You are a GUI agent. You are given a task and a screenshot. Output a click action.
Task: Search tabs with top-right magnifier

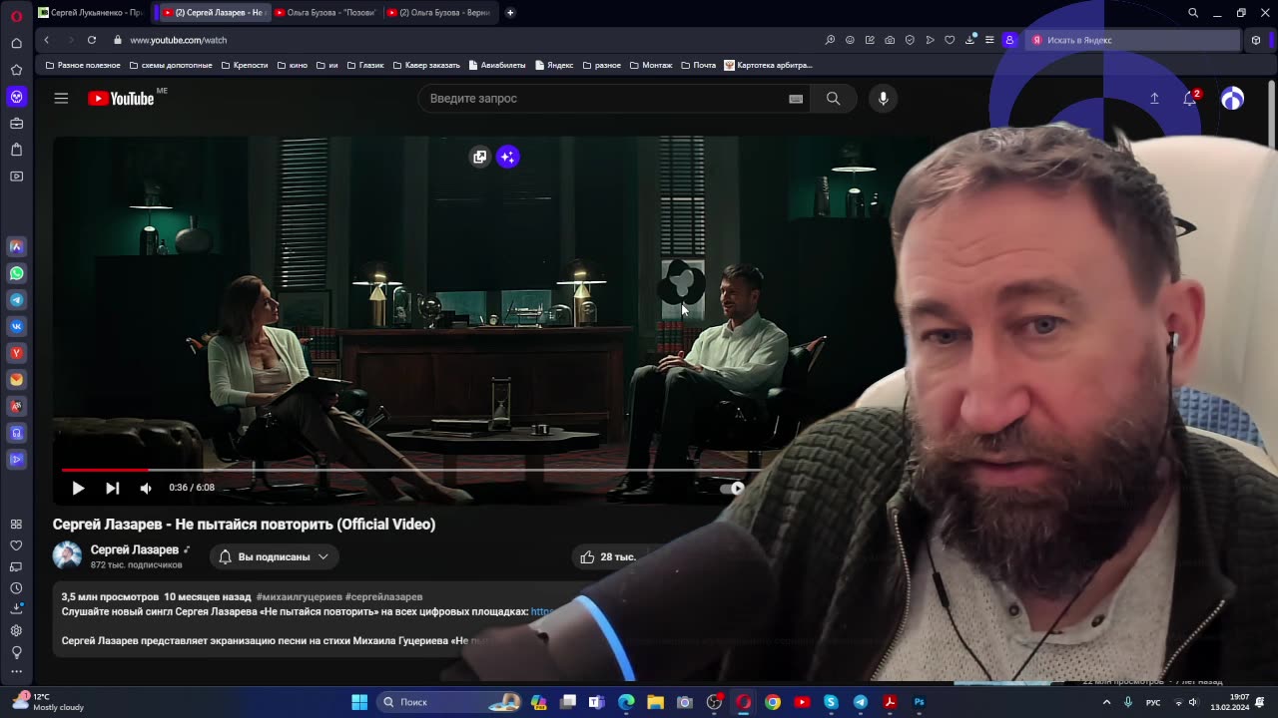[x=1193, y=13]
